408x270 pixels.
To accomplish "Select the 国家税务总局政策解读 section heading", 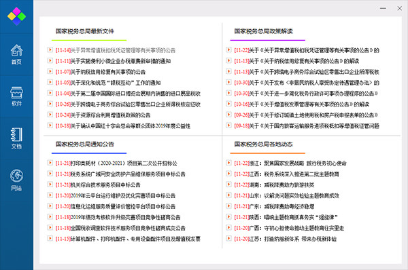I will coord(263,31).
